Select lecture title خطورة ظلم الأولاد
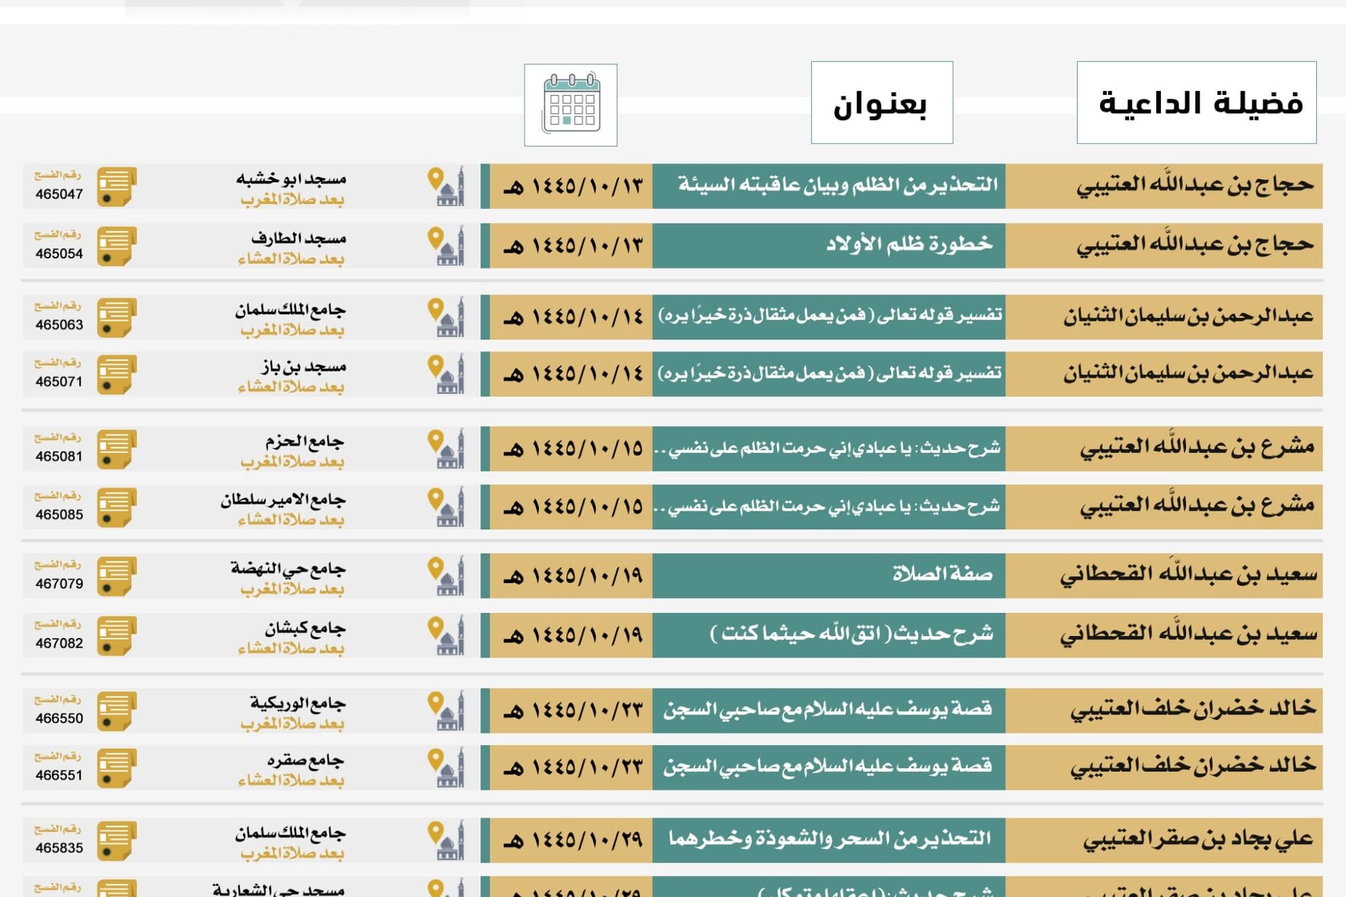This screenshot has height=897, width=1346. coord(908,244)
